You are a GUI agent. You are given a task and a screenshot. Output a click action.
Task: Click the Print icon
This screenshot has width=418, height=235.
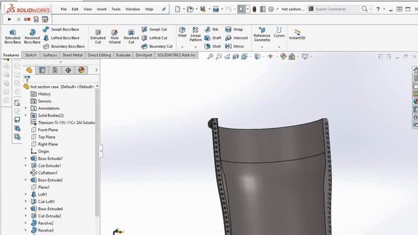point(216,9)
